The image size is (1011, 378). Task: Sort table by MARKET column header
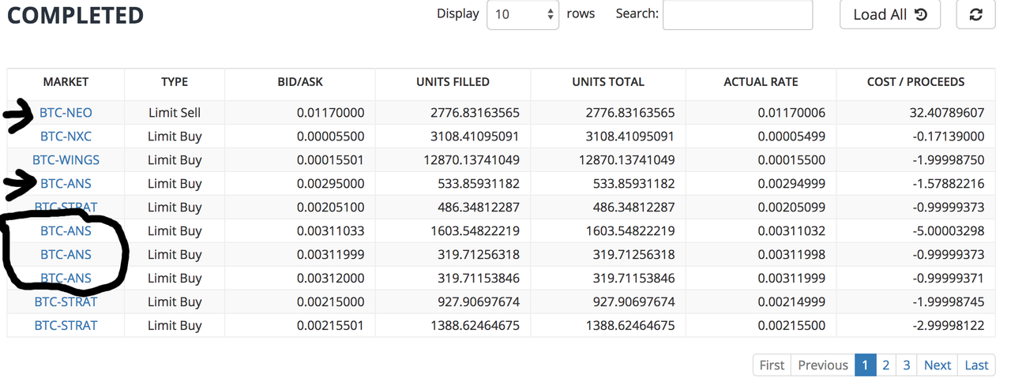pos(66,82)
